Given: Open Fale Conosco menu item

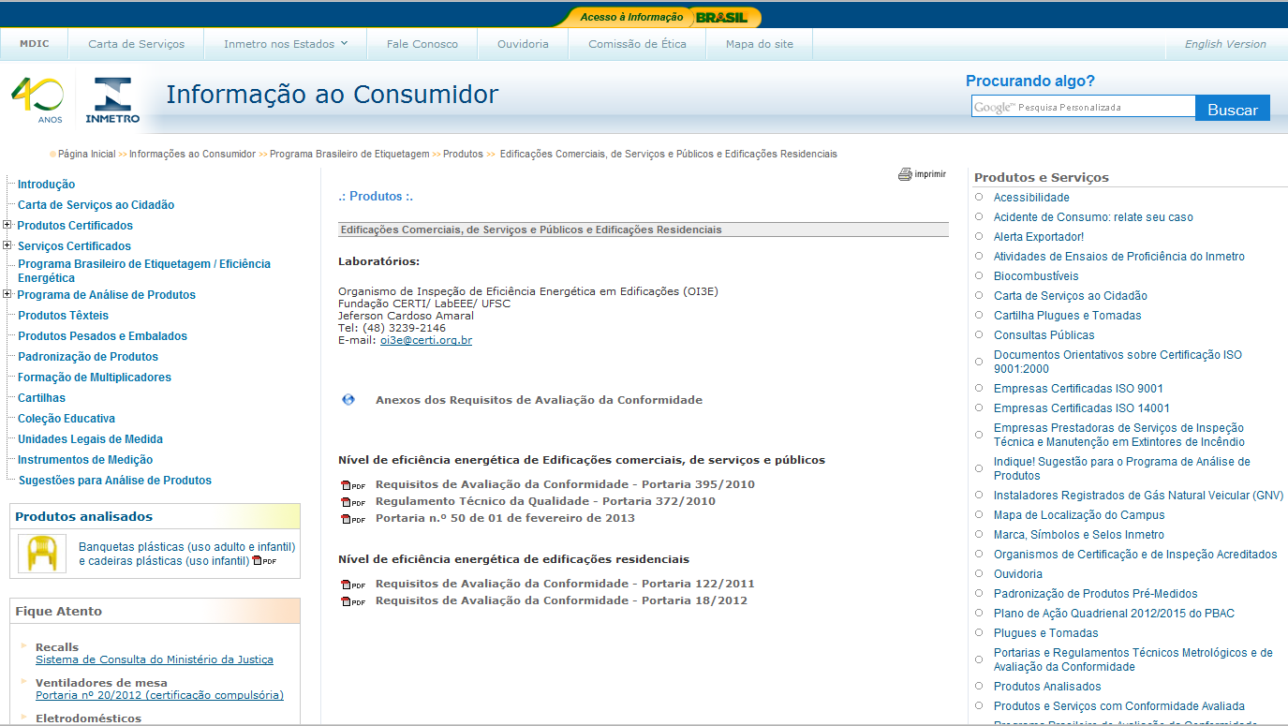Looking at the screenshot, I should click(x=422, y=44).
